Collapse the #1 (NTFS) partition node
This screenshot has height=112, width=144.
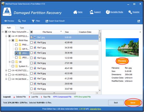[6, 36]
